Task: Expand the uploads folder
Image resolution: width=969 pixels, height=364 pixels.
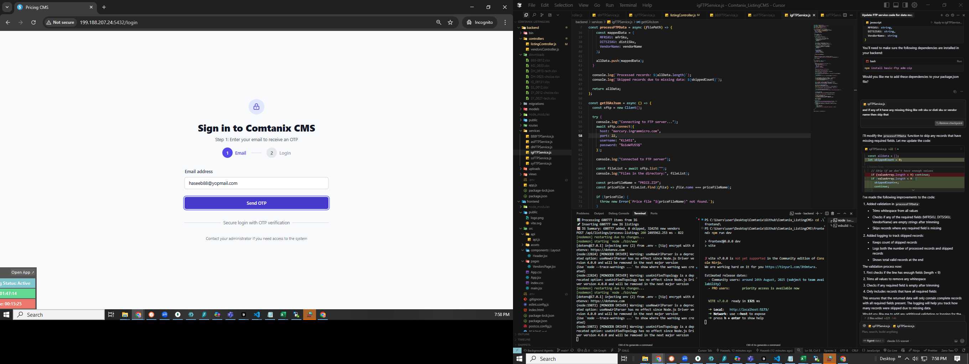Action: [543, 169]
